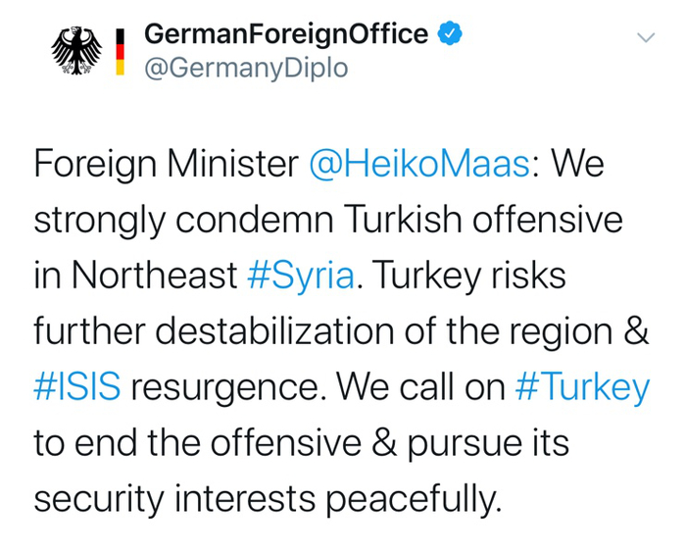
Task: Click the "security interests peacefully." line
Action: tap(268, 499)
